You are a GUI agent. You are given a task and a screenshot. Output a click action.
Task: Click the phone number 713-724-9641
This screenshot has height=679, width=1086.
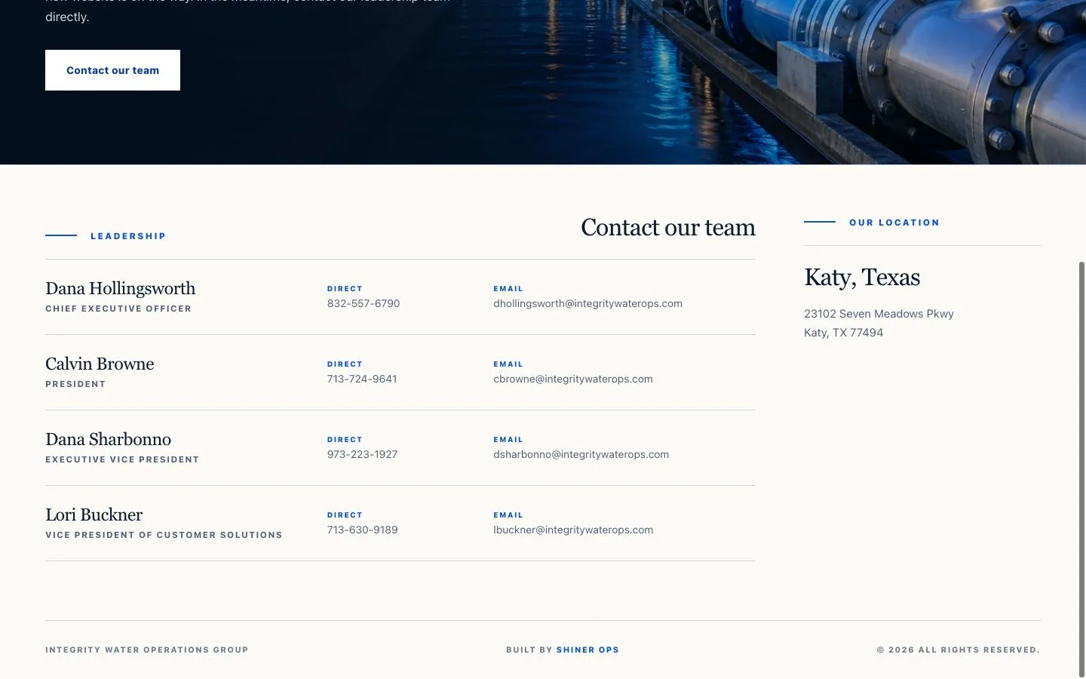tap(362, 379)
